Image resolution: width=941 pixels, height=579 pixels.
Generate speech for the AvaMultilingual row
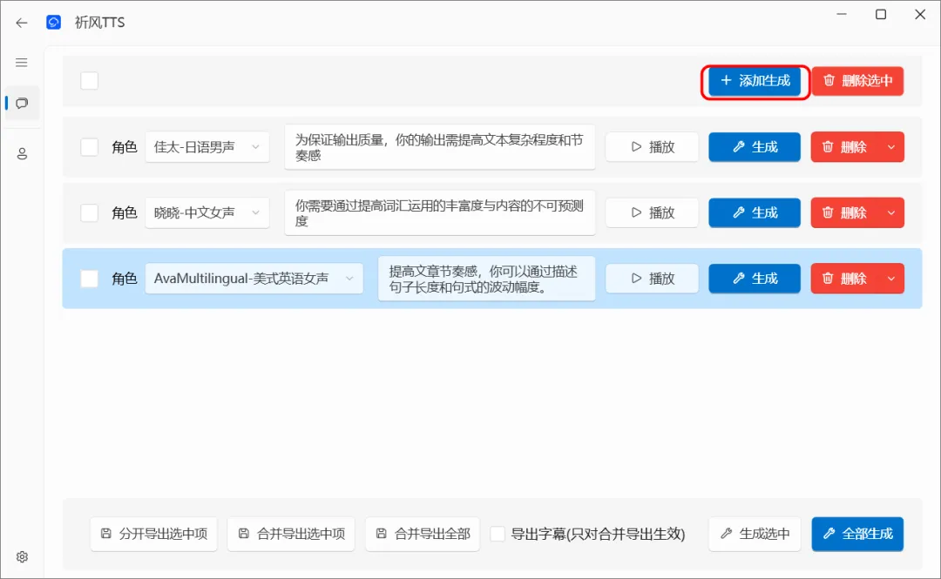pyautogui.click(x=755, y=279)
